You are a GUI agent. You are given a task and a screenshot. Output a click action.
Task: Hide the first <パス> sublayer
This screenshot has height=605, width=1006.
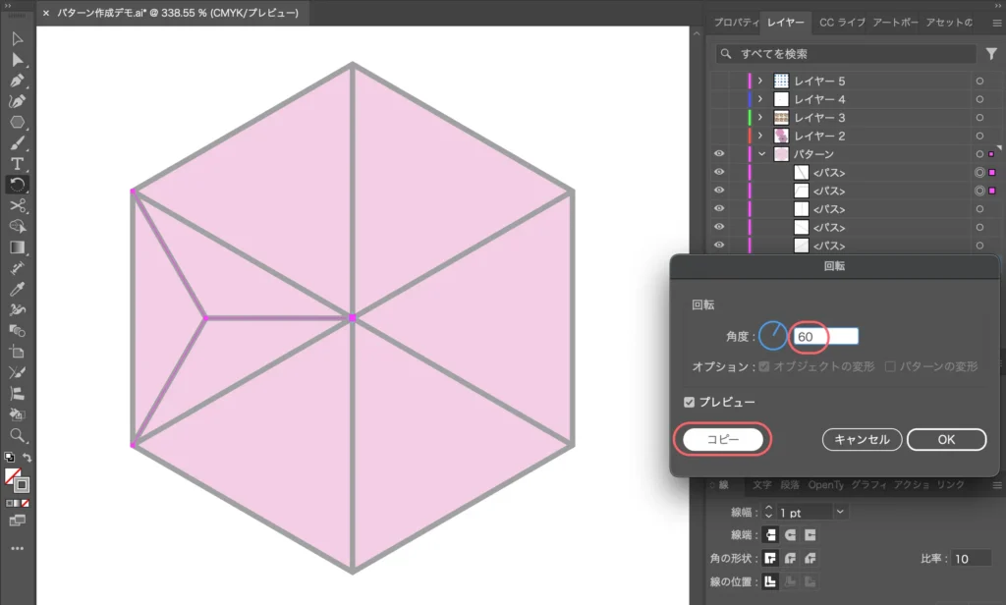coord(719,173)
